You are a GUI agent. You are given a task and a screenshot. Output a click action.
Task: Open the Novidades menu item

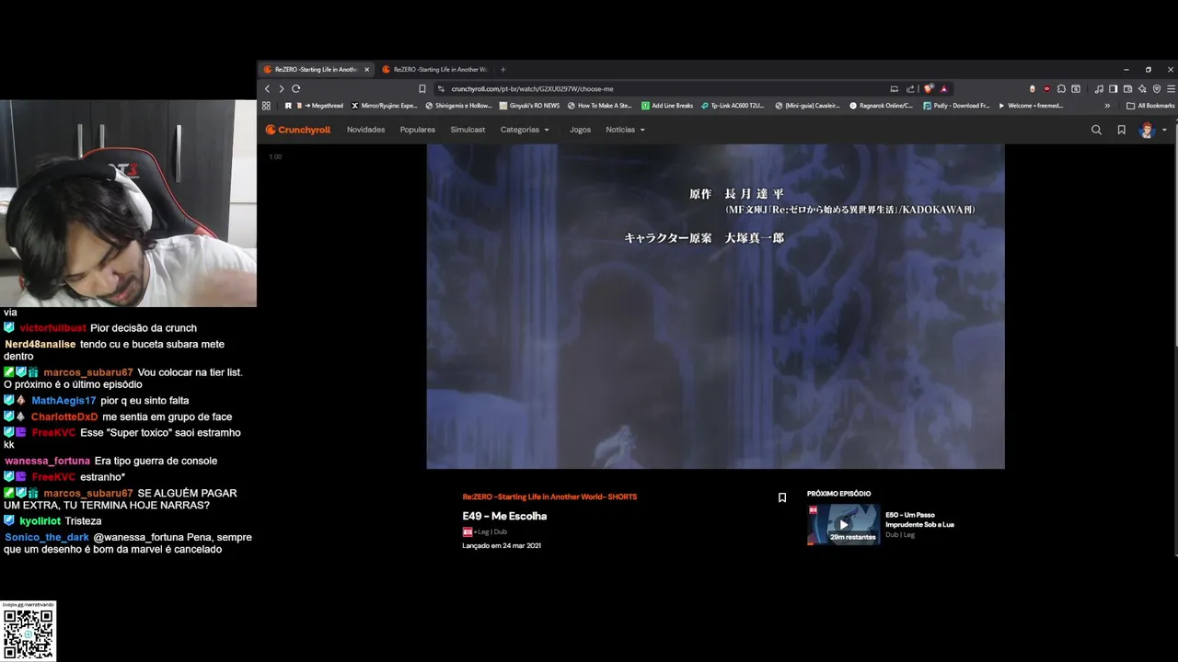365,130
